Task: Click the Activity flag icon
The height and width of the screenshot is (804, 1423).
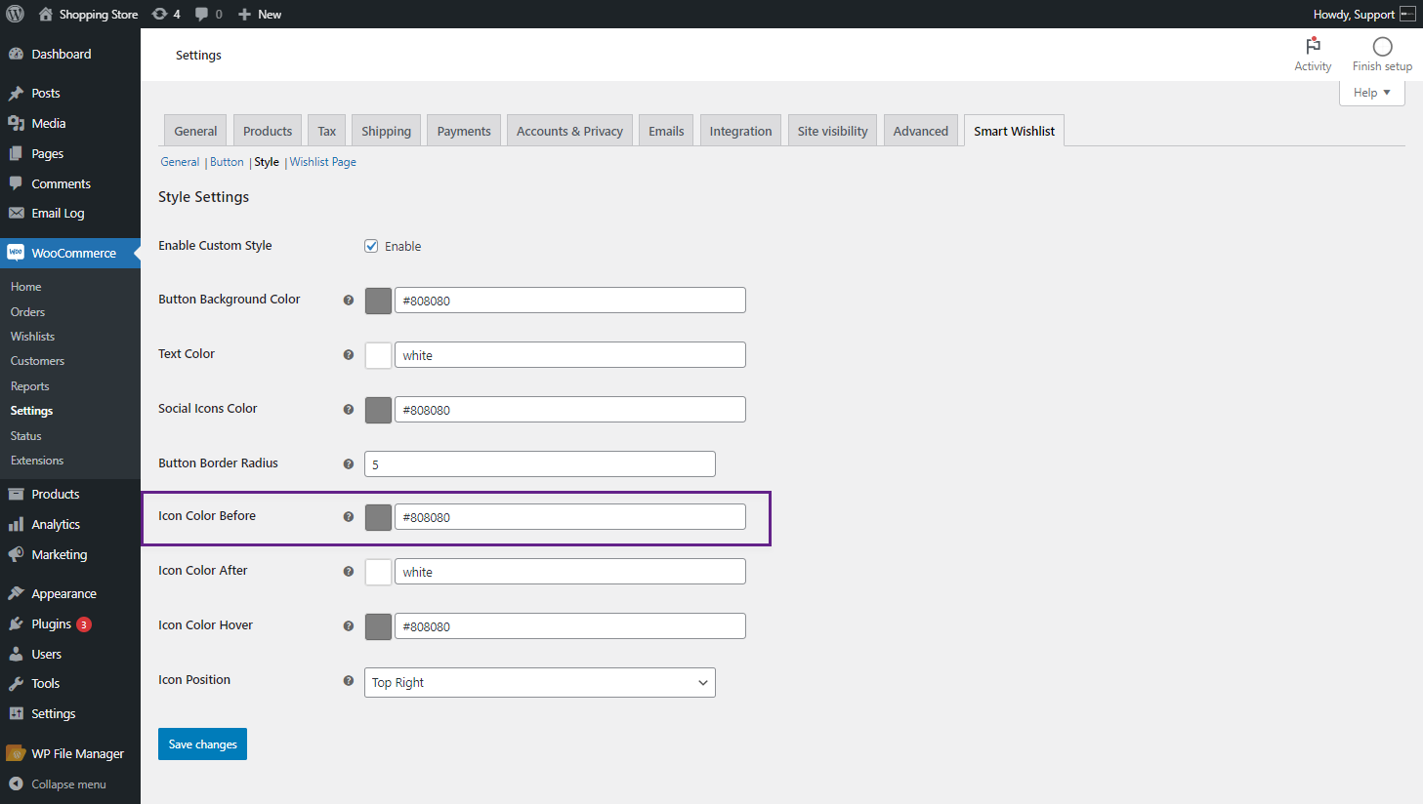Action: point(1313,46)
